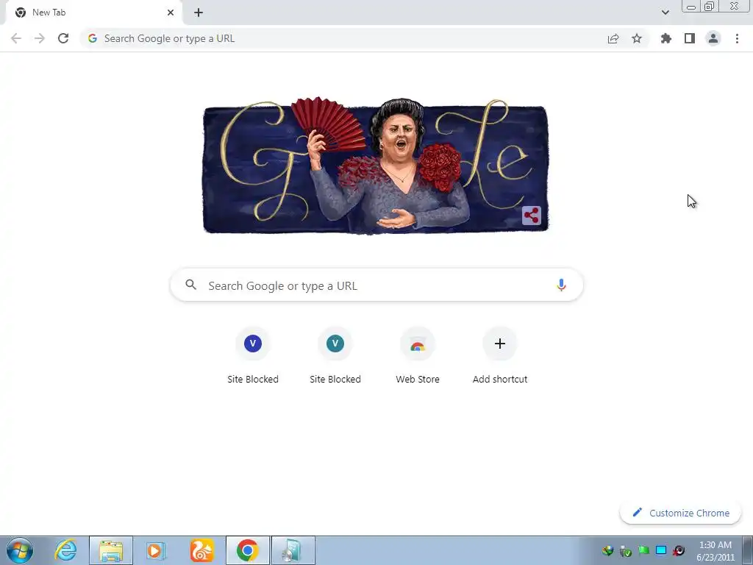Viewport: 753px width, 565px height.
Task: Share the Google Doodle
Action: (x=531, y=216)
